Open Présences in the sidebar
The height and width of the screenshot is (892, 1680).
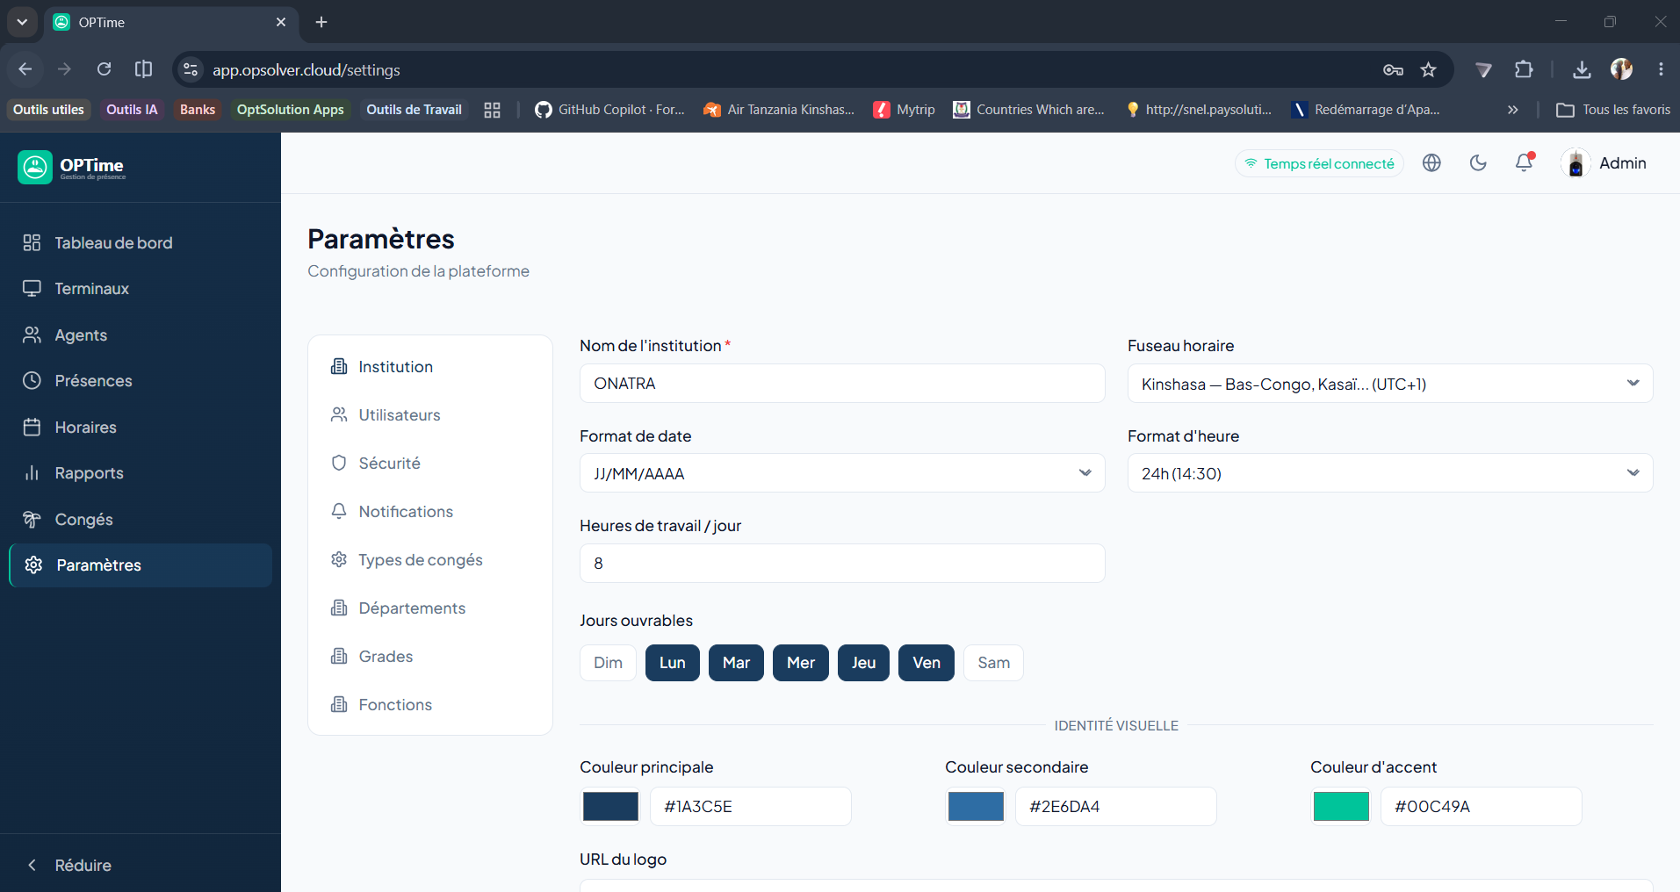point(141,381)
